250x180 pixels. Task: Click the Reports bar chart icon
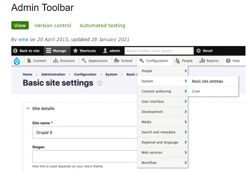(202, 60)
